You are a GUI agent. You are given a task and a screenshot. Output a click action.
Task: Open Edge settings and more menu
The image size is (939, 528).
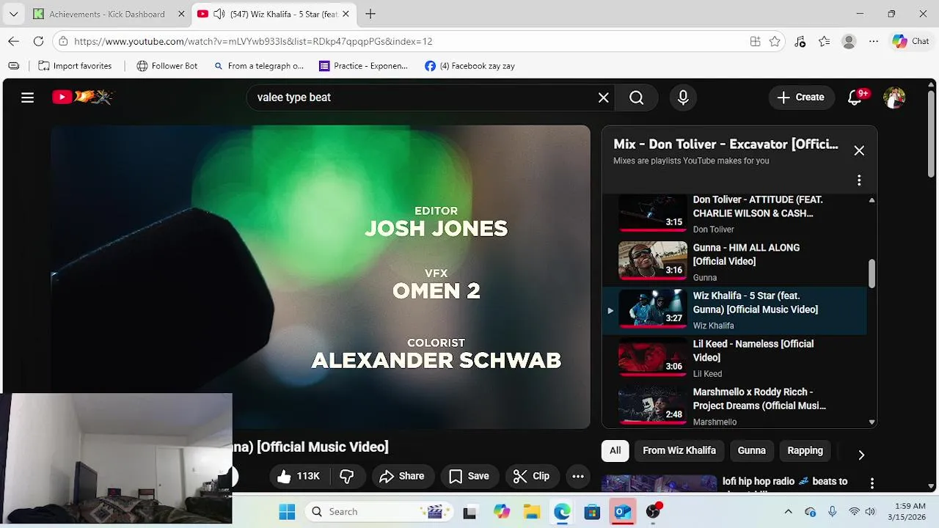(x=873, y=42)
